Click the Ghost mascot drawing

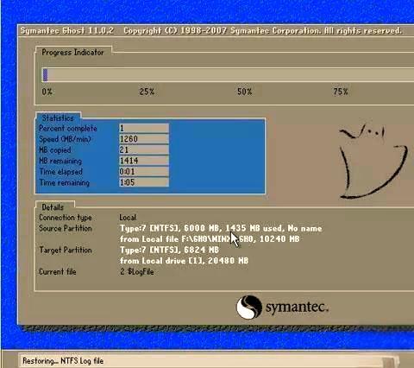[373, 162]
